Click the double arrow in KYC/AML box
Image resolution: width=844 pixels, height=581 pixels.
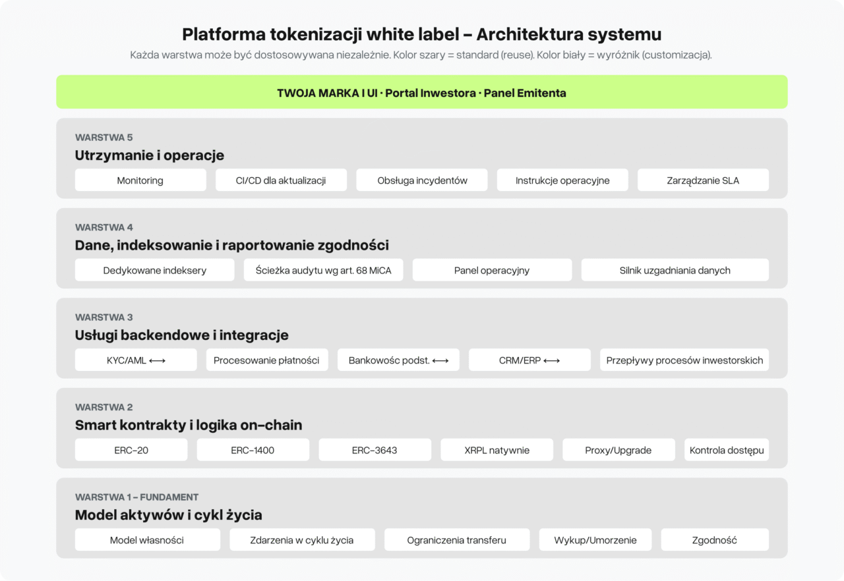point(157,360)
